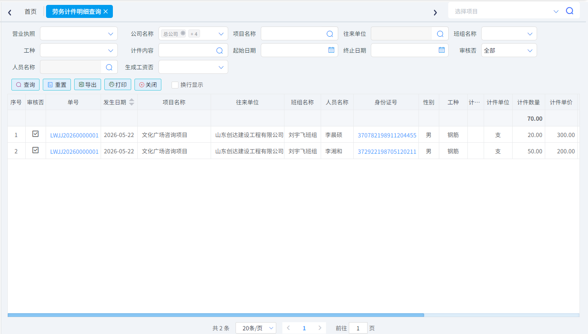Click the 人员名称 lookup magnifier icon

(109, 67)
